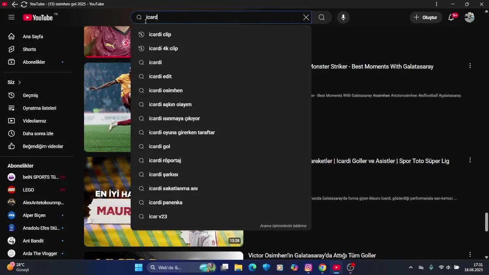Open options for Monster Striker video
489x275 pixels.
[x=470, y=66]
